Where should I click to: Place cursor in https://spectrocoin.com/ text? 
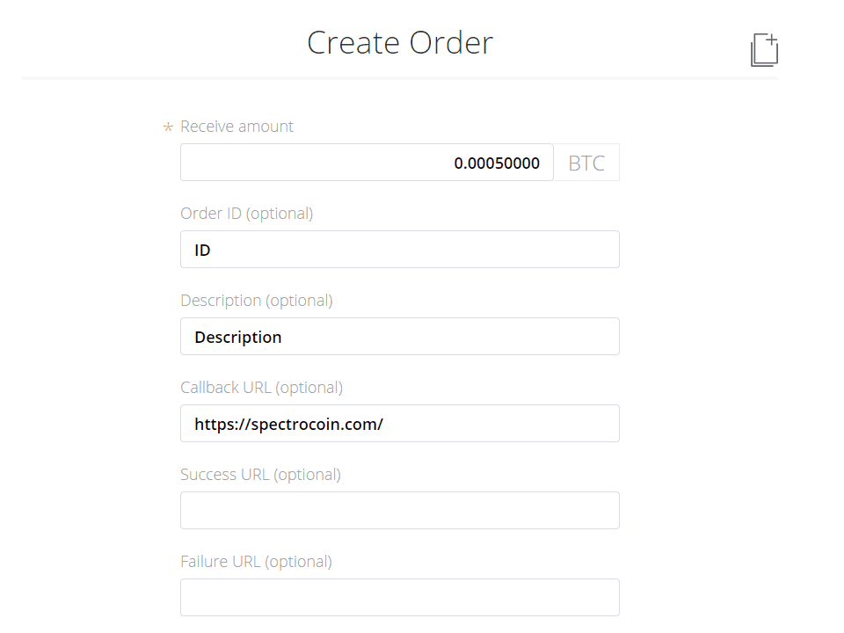[289, 425]
